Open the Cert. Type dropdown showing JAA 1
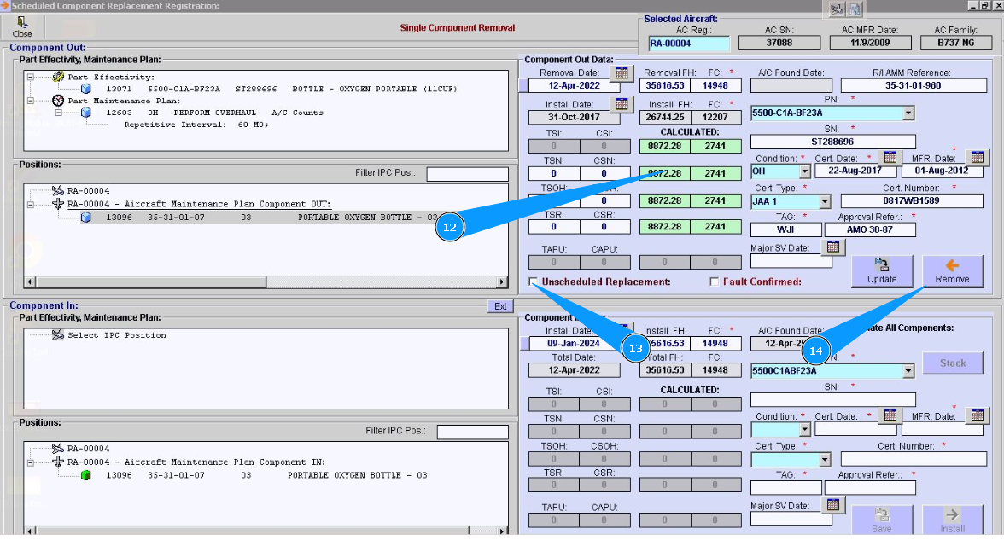The width and height of the screenshot is (1004, 540). (824, 202)
